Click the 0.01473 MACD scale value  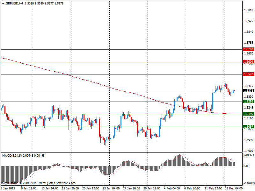pyautogui.click(x=249, y=155)
